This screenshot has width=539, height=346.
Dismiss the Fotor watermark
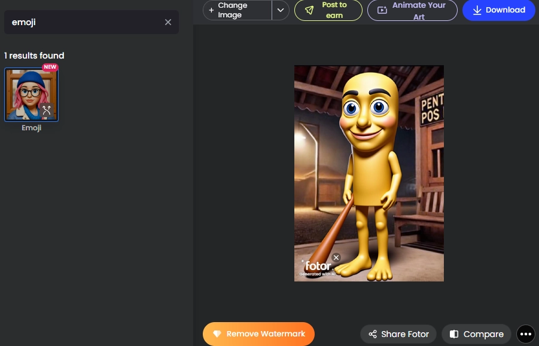(336, 258)
